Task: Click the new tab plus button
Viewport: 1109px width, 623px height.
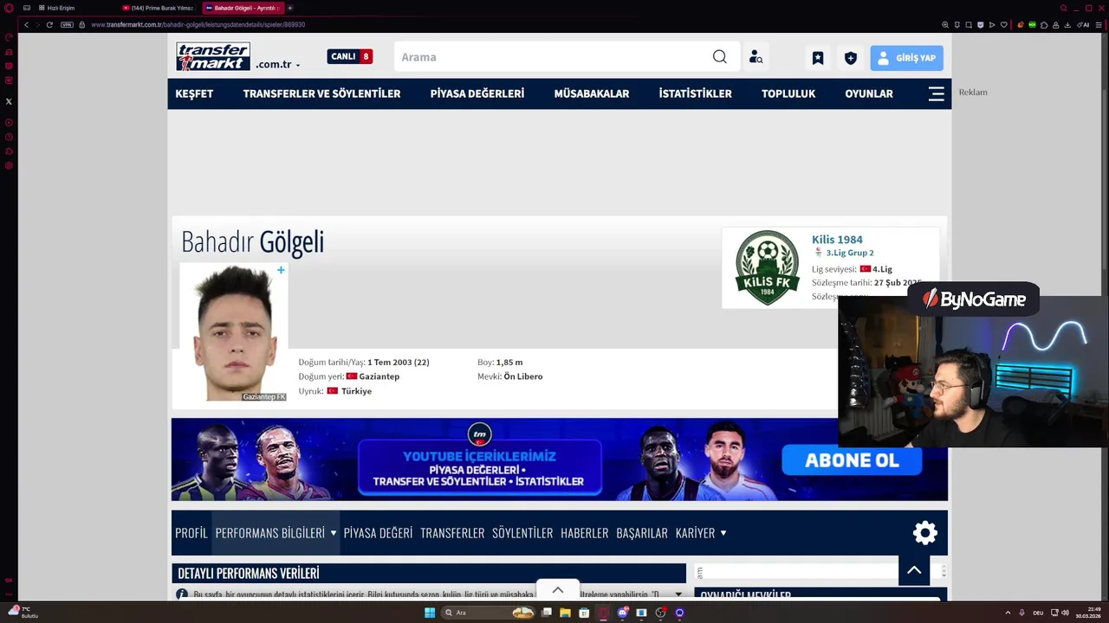Action: (x=290, y=8)
